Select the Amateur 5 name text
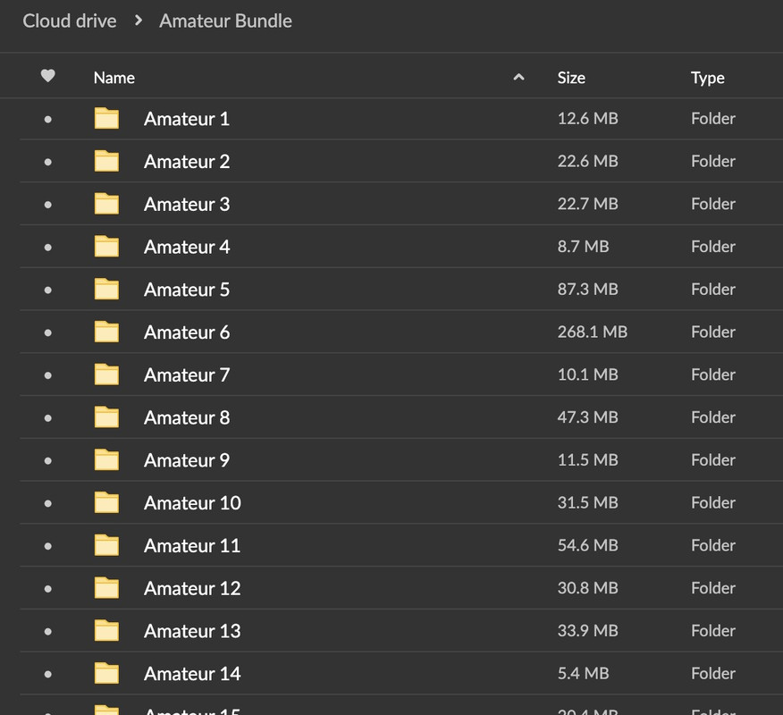 click(x=187, y=290)
